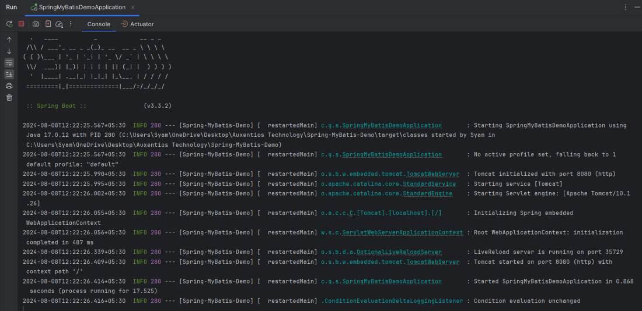Switch to the Console tab
Screen dimensions: 642x311
click(99, 24)
